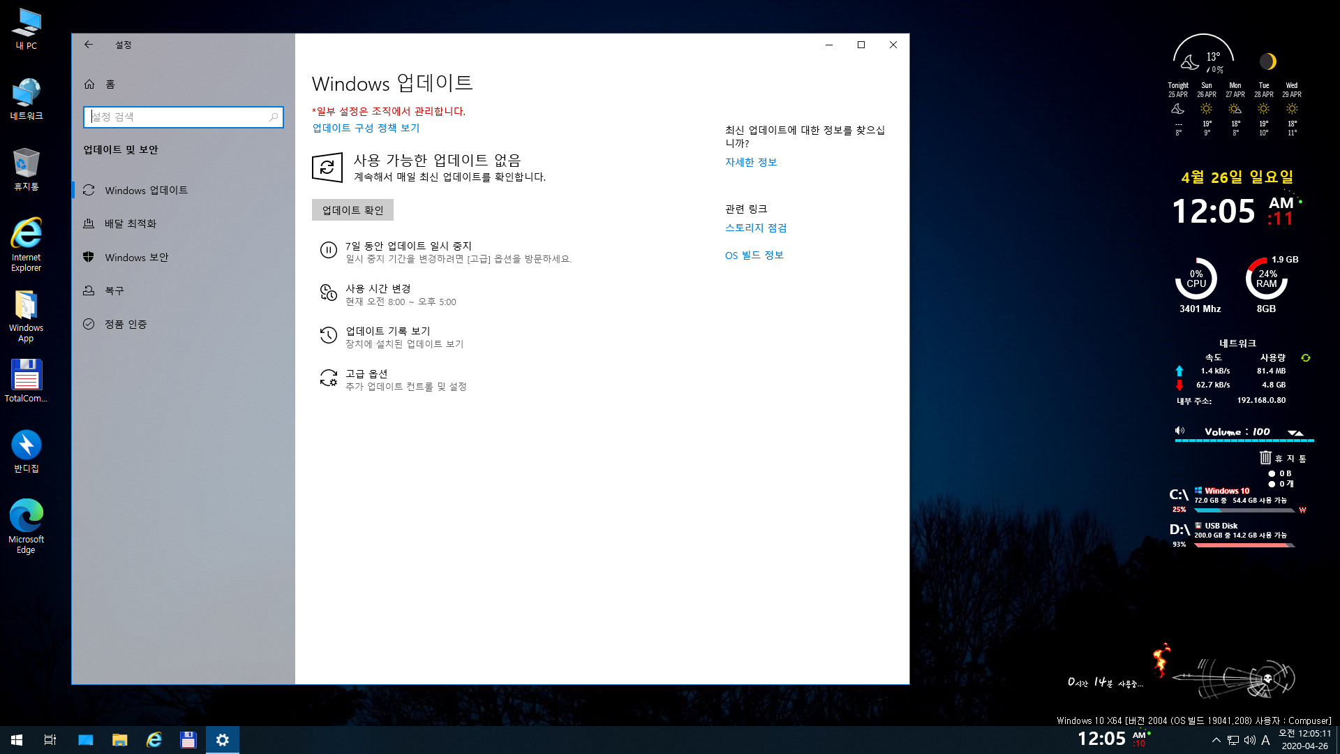Click the RAM usage gauge
Viewport: 1340px width, 754px height.
tap(1267, 279)
